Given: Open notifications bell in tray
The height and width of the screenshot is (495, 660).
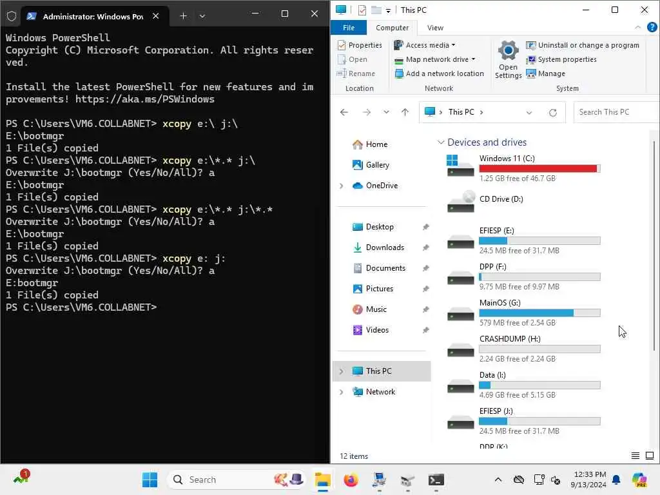Looking at the screenshot, I should (x=616, y=480).
